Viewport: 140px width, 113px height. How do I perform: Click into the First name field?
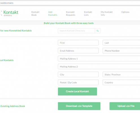point(78,43)
